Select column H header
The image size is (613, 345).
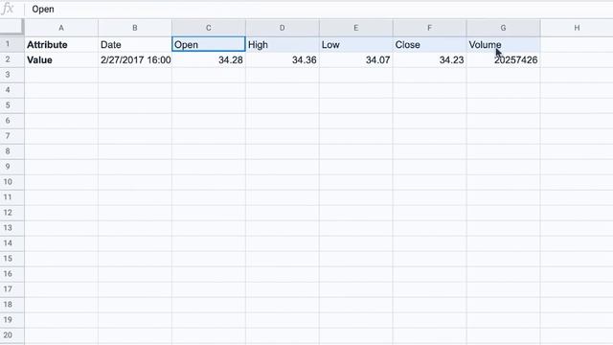[x=577, y=28]
